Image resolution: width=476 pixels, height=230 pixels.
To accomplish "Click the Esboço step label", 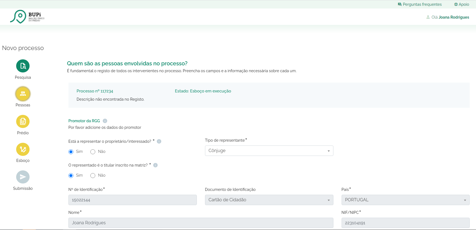I will click(23, 161).
